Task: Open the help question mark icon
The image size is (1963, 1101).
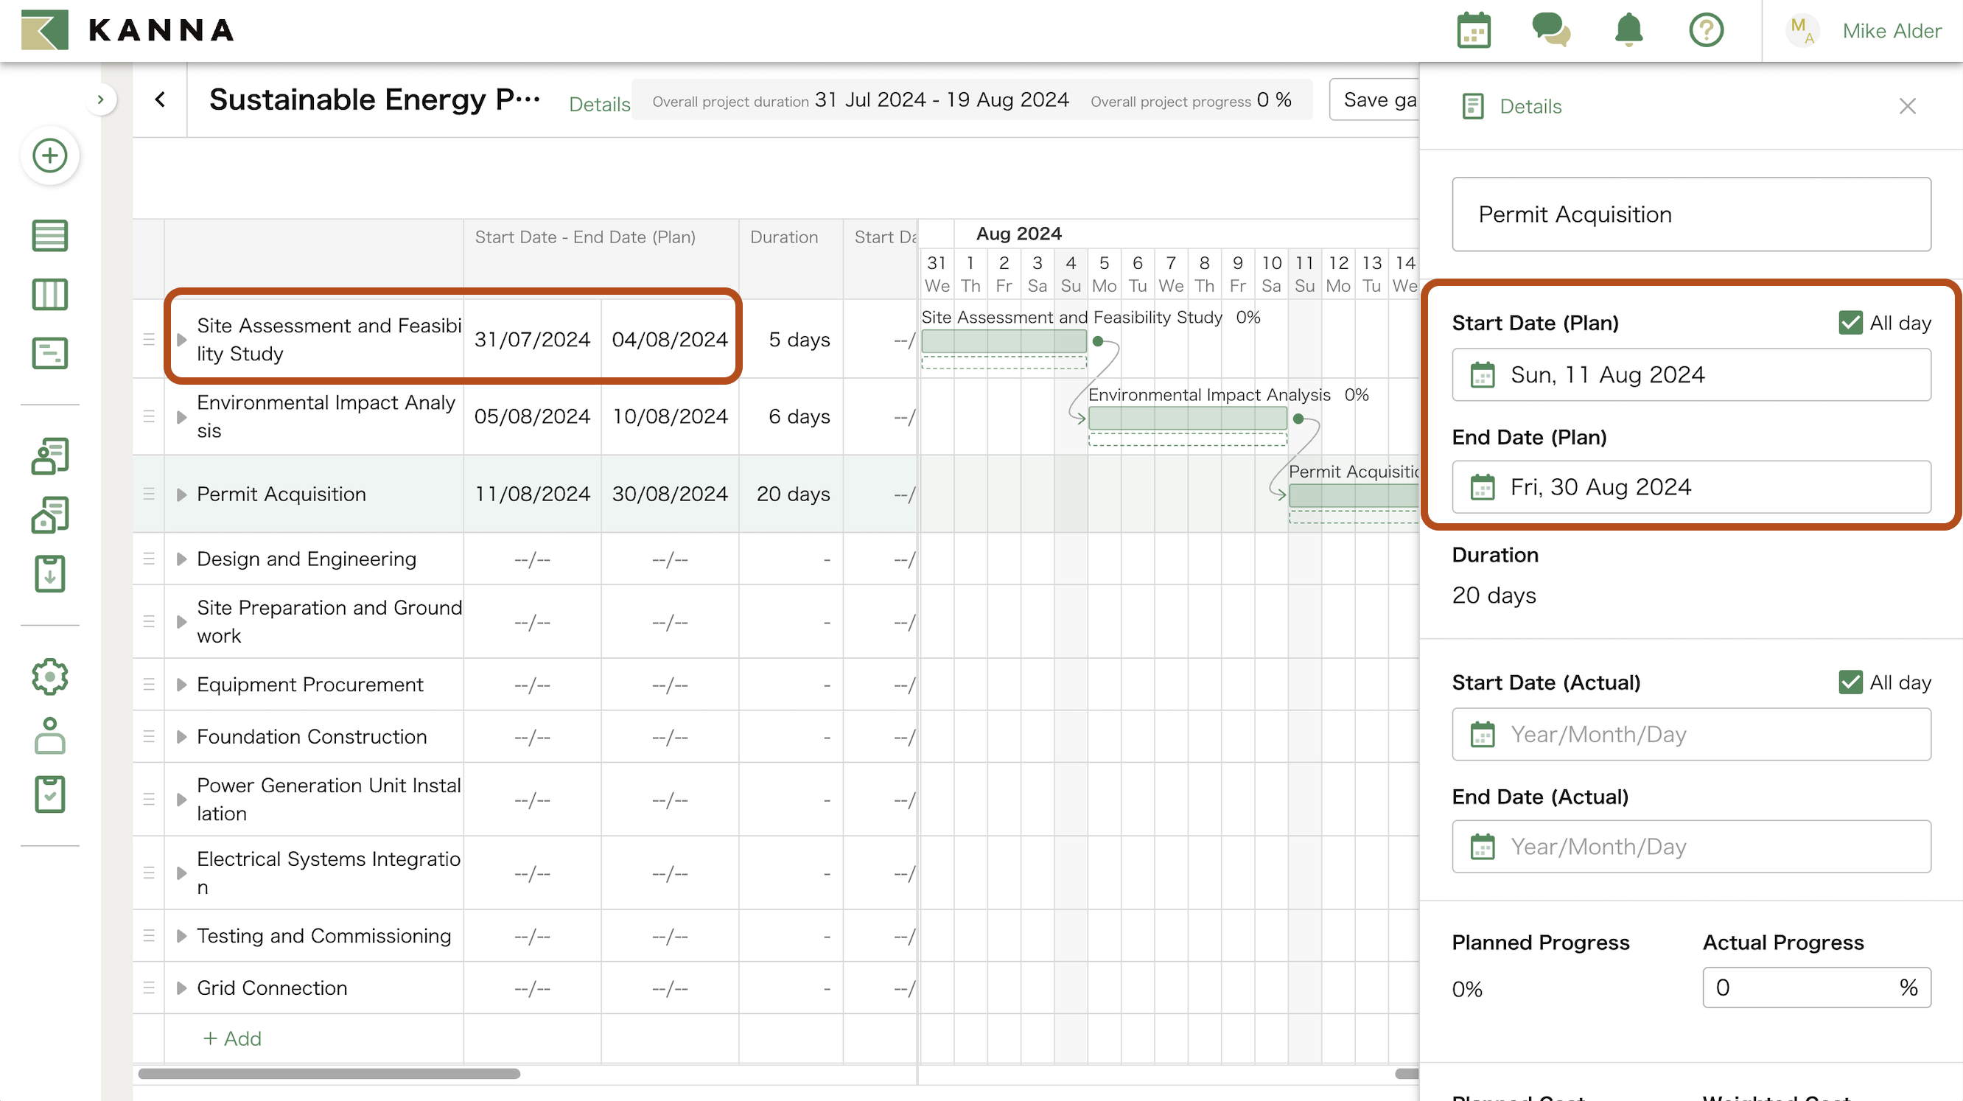Action: click(1706, 30)
